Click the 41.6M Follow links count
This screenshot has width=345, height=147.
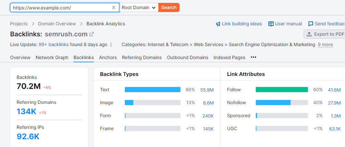click(334, 90)
